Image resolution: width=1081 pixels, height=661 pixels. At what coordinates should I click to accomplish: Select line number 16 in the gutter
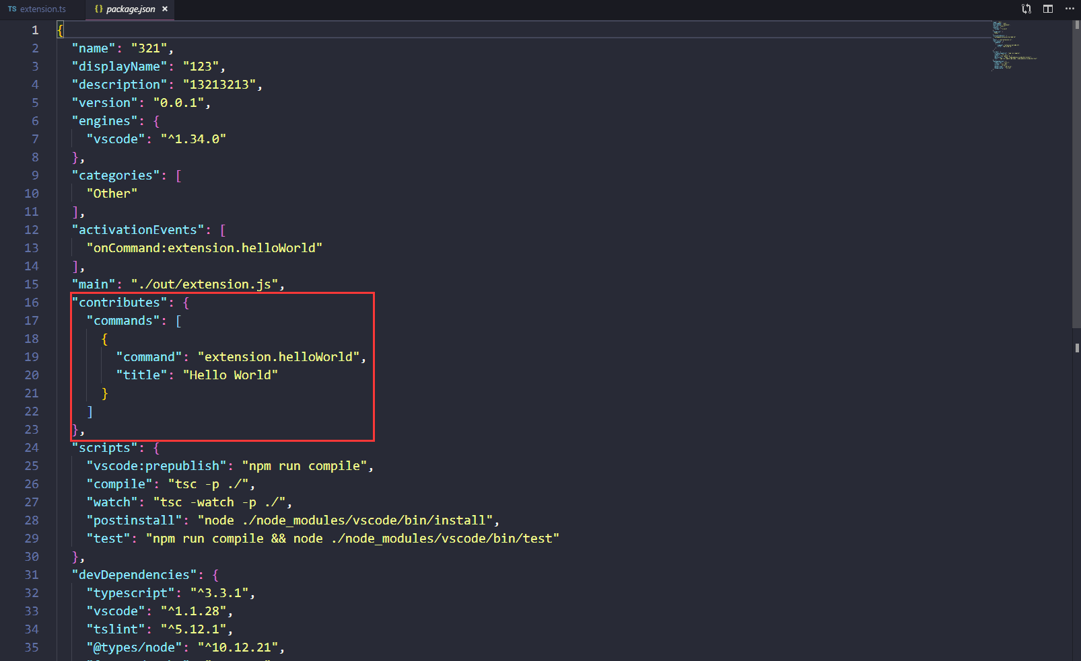click(x=32, y=303)
